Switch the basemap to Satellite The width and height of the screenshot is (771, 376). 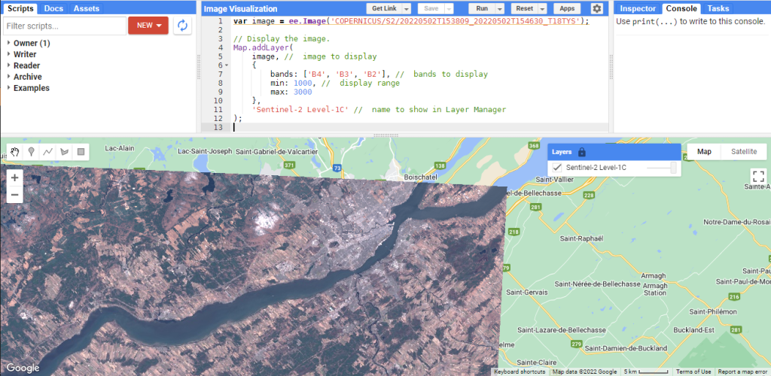coord(744,151)
